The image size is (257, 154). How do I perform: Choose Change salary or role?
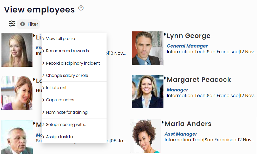[x=67, y=76]
